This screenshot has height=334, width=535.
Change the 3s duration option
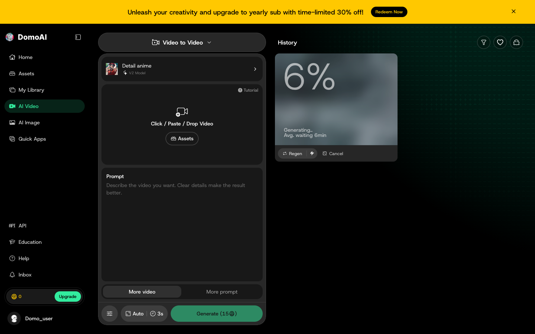(157, 314)
